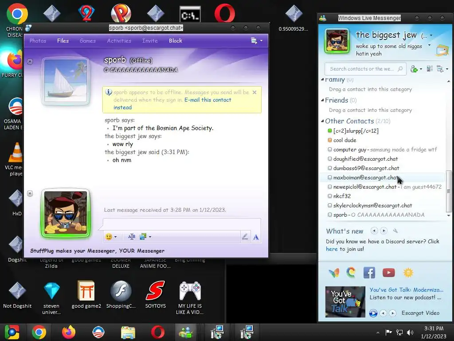Click the Search contacts field
Viewport: 454px width, 341px height.
[x=362, y=69]
